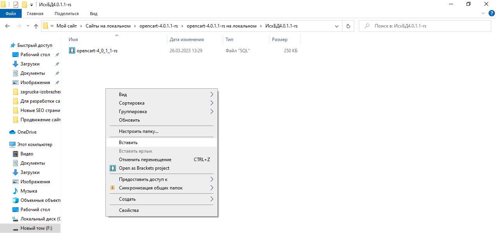Viewport: 496px width, 234px height.
Task: Open the Файл ribbon tab
Action: [11, 14]
